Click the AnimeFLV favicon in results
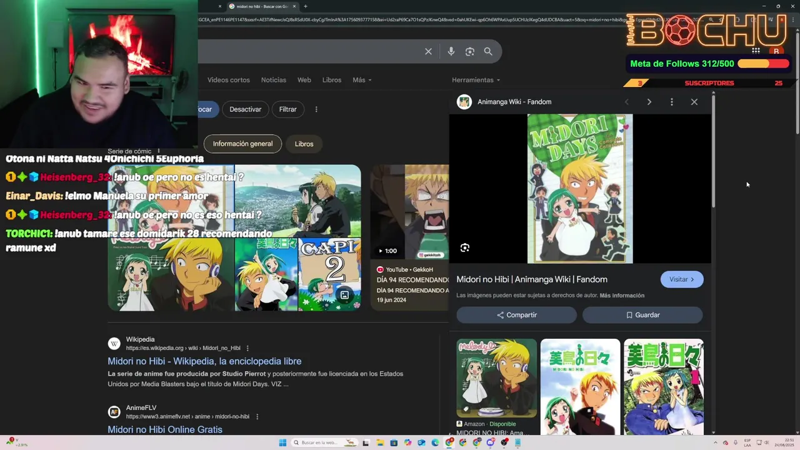800x450 pixels. [x=114, y=412]
